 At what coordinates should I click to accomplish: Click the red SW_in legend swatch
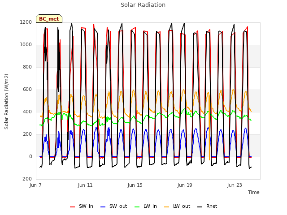[73, 207]
